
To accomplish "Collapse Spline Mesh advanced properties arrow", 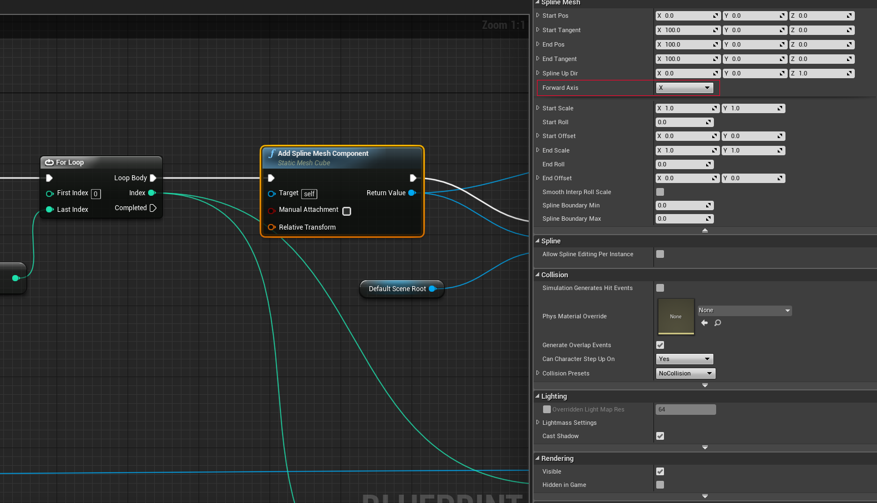I will (x=705, y=230).
